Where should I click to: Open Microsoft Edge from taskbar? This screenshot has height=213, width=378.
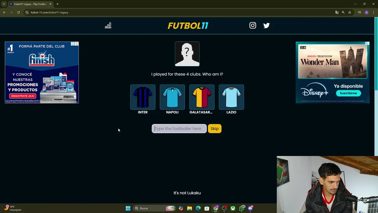pyautogui.click(x=198, y=208)
